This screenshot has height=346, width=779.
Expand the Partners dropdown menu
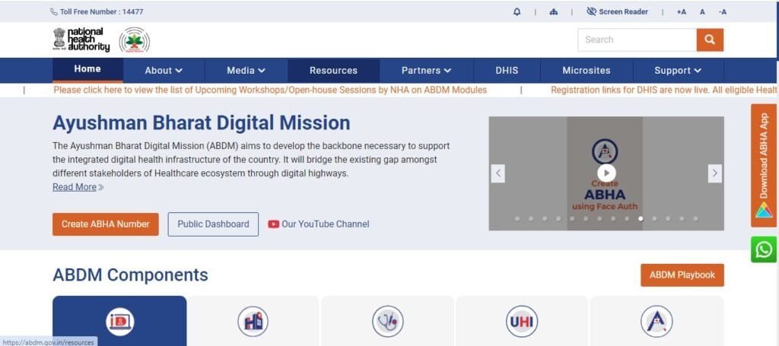(x=426, y=71)
